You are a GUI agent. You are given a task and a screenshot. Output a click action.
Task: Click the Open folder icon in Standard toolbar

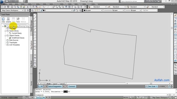coord(5,7)
